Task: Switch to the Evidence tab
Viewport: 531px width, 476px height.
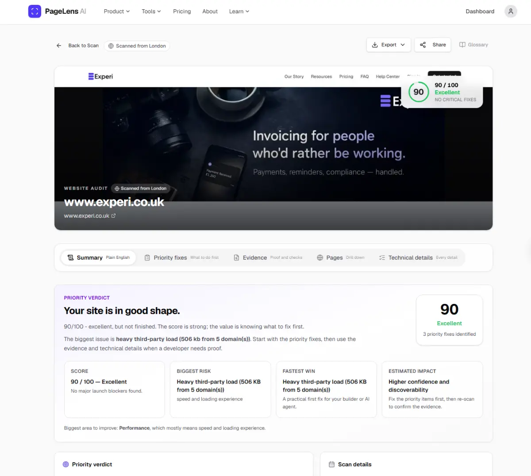Action: click(x=268, y=257)
